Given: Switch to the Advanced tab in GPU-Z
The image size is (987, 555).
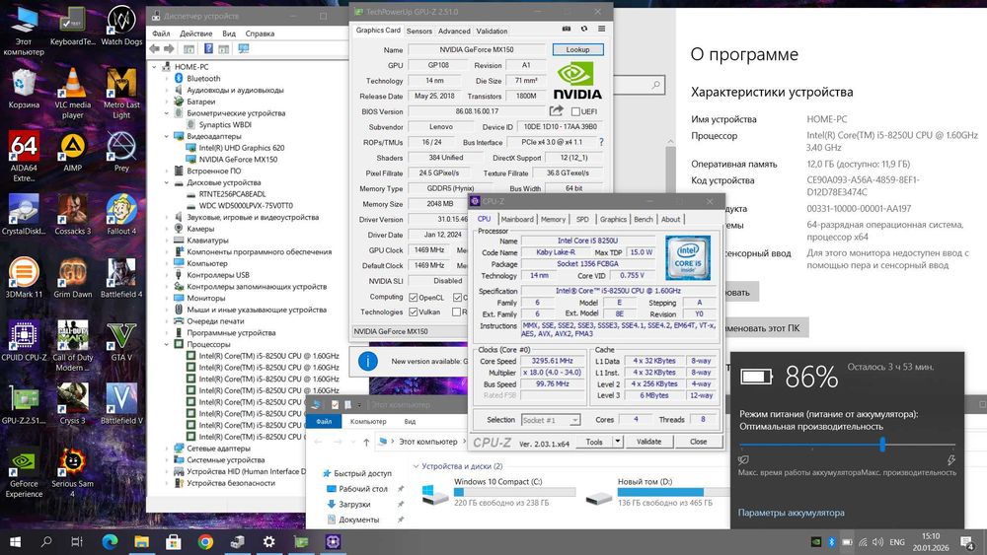Looking at the screenshot, I should pyautogui.click(x=454, y=31).
